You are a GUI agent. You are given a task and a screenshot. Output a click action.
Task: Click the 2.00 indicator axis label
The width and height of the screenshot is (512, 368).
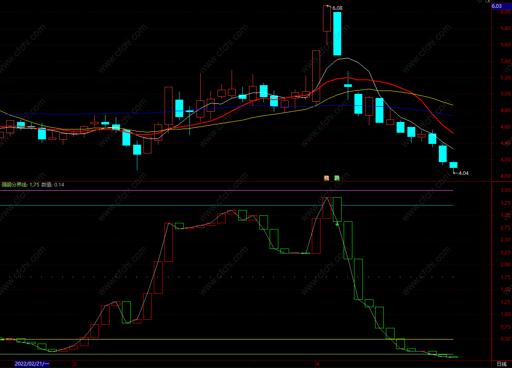pyautogui.click(x=505, y=265)
